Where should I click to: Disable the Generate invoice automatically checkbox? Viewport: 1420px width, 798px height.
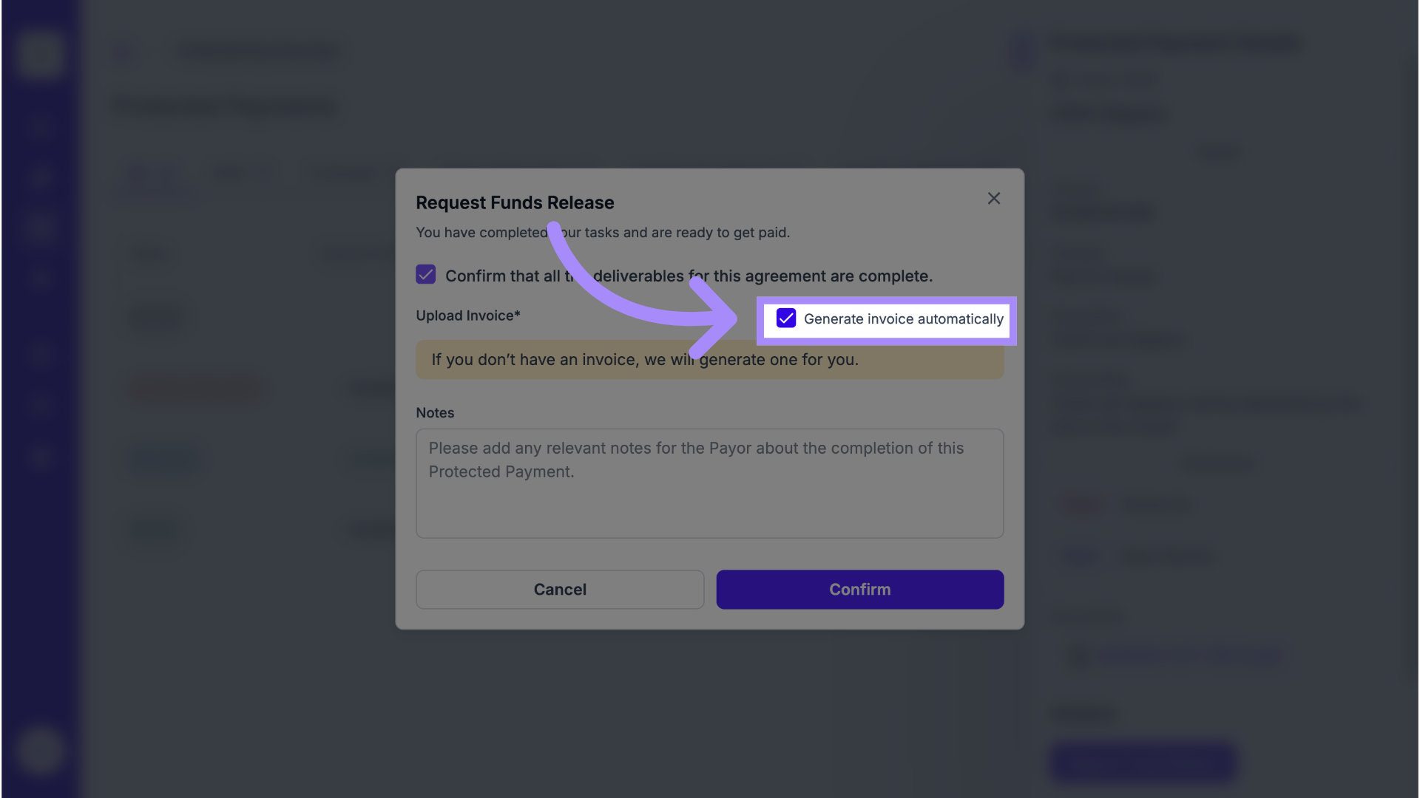pos(785,318)
